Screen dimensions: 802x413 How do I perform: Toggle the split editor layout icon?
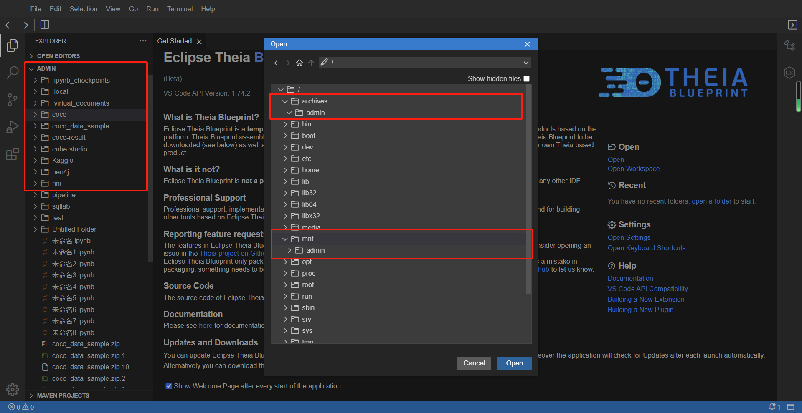pyautogui.click(x=45, y=25)
